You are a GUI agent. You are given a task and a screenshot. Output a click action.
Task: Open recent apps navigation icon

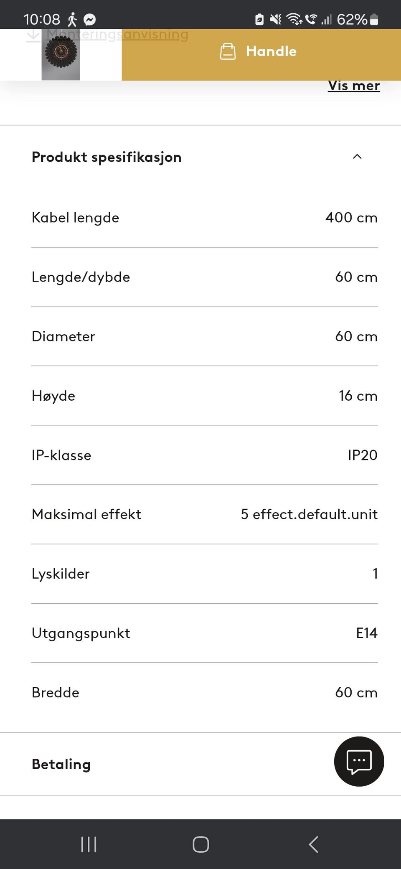coord(89,844)
